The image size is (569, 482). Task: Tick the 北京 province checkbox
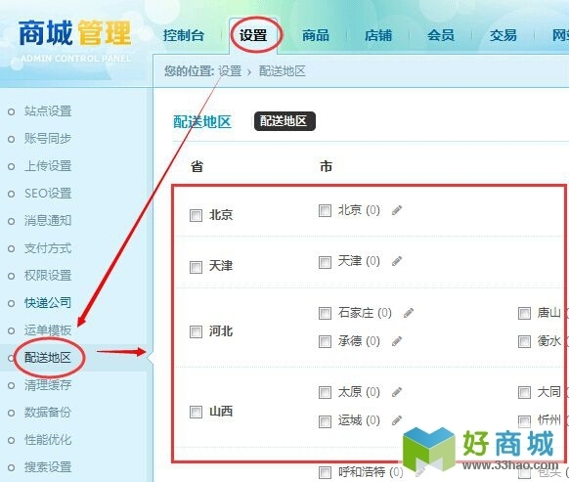(x=196, y=215)
